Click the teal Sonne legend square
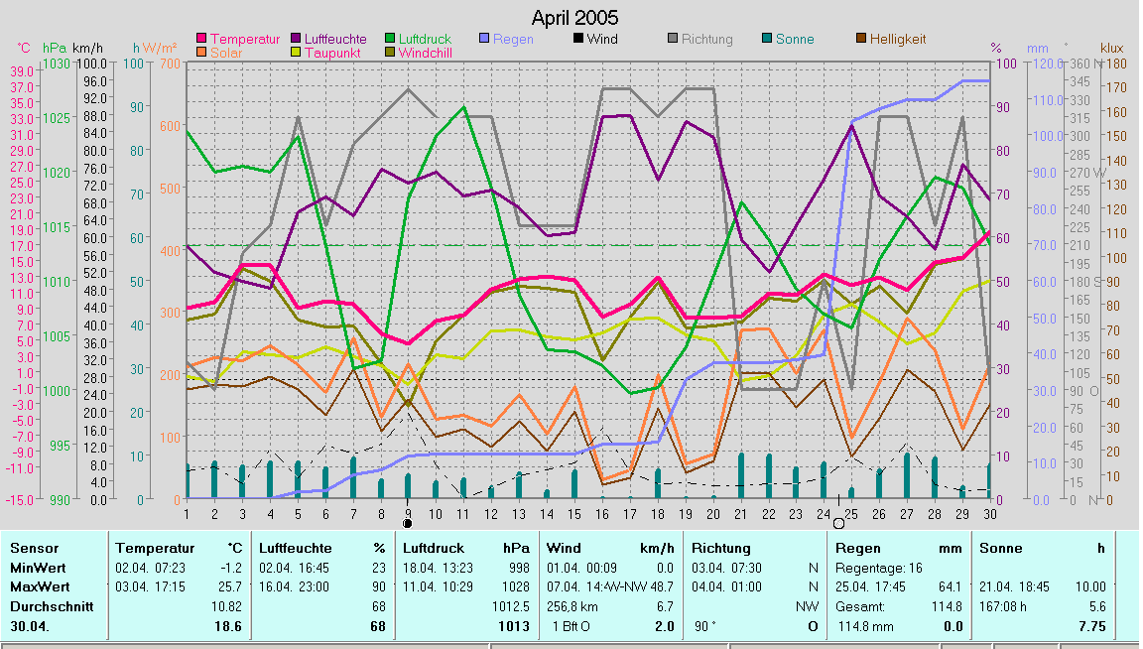The height and width of the screenshot is (649, 1143). pyautogui.click(x=767, y=39)
